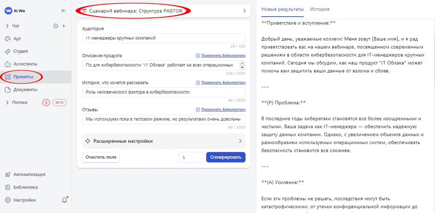Image resolution: width=435 pixels, height=213 pixels.
Task: Open the Чат section in the sidebar
Action: click(16, 26)
